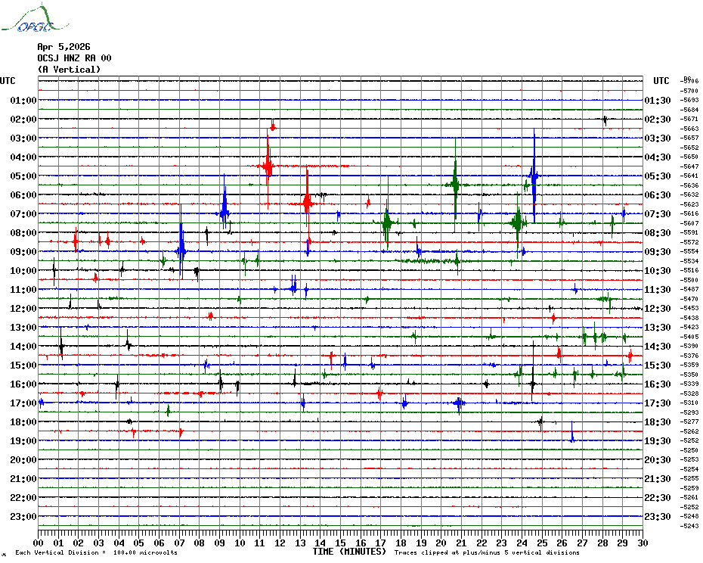Click minute 15 on the time axis
Image resolution: width=703 pixels, height=563 pixels.
pos(341,543)
